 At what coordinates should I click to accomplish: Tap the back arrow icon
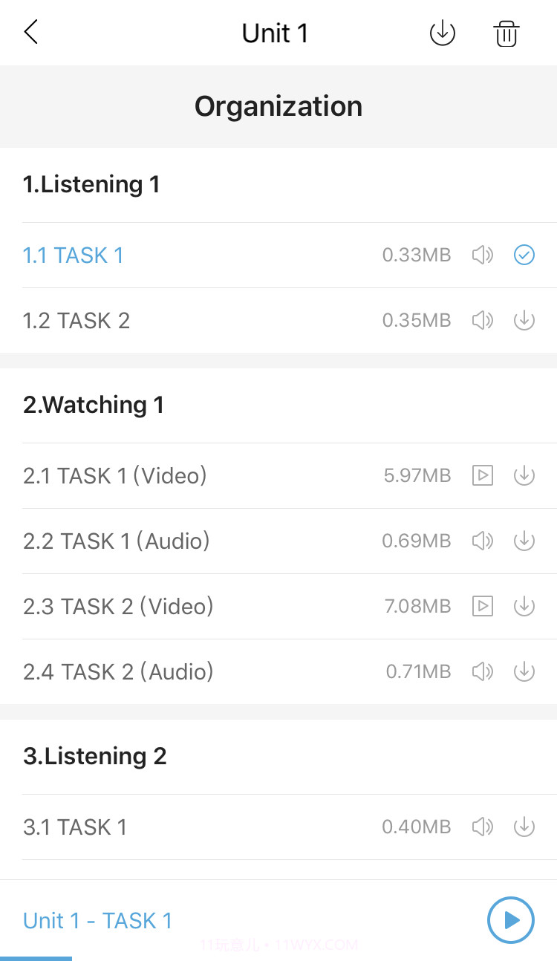point(31,33)
